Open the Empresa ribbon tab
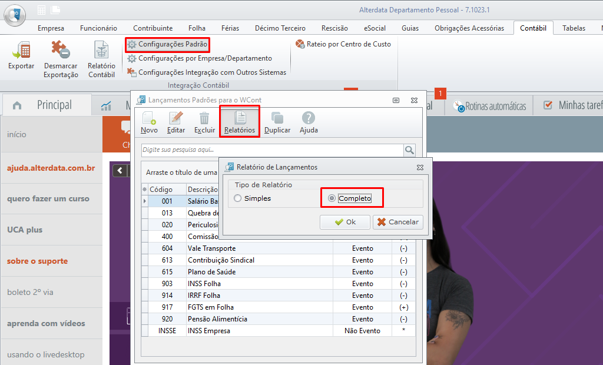 click(x=51, y=28)
